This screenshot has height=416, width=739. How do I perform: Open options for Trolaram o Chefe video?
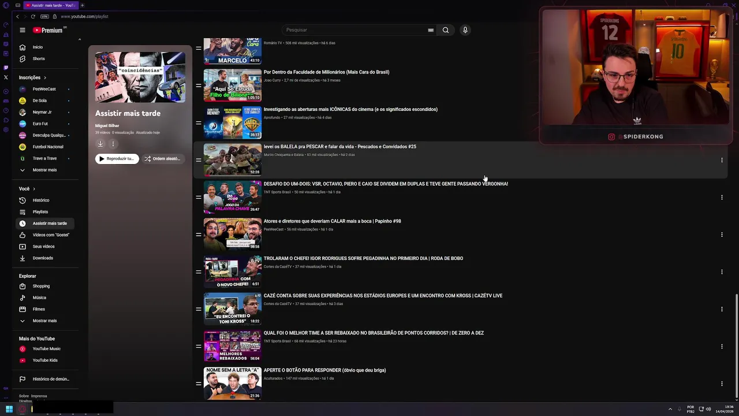click(x=722, y=272)
